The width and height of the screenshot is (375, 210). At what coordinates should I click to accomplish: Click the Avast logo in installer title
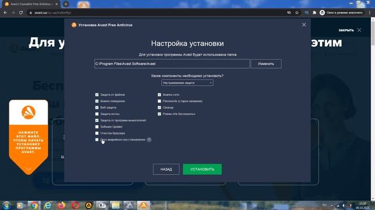pyautogui.click(x=74, y=25)
